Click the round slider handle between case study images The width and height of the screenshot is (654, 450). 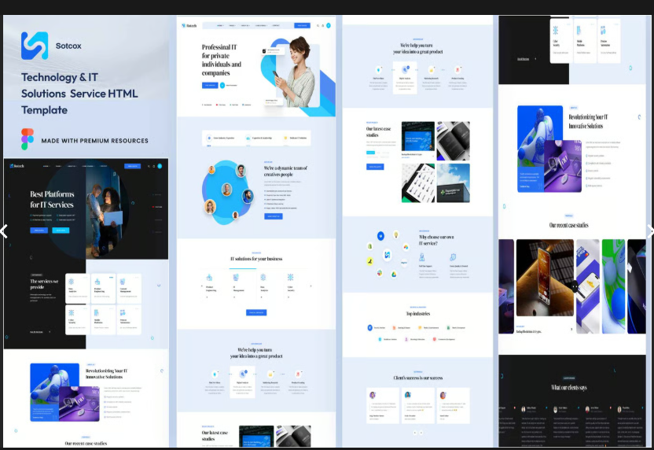click(575, 286)
